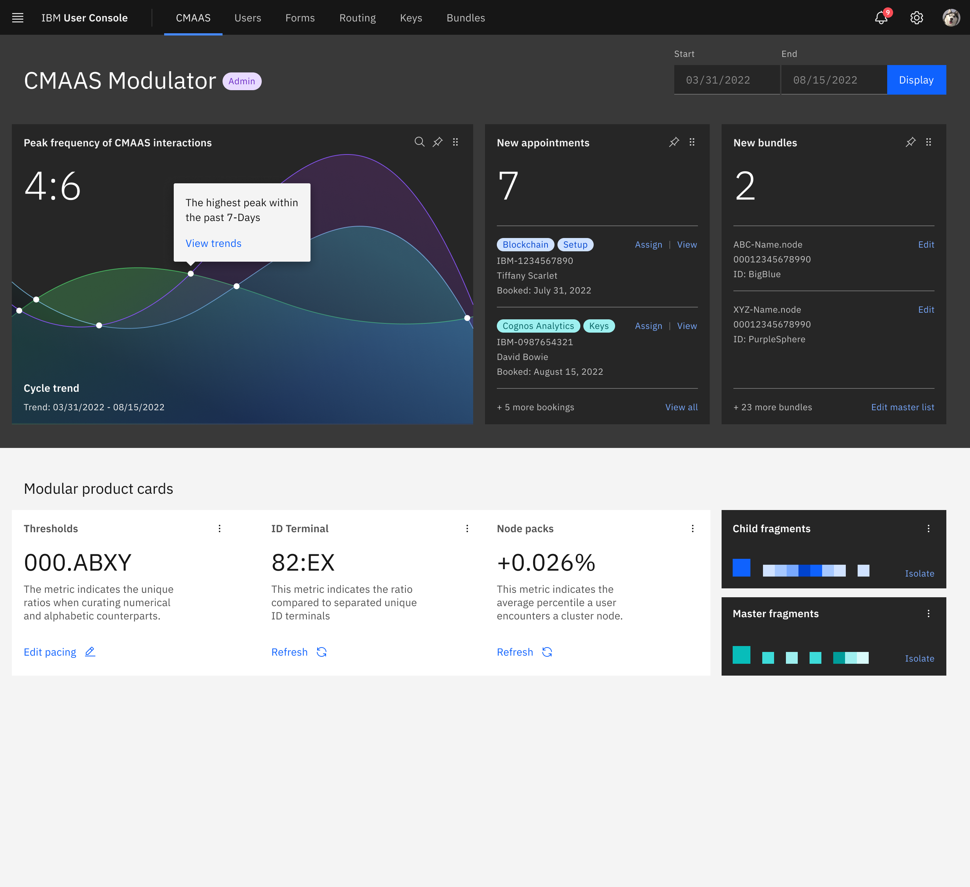Click the pencil icon beside Edit pacing
Viewport: 970px width, 887px height.
[x=90, y=652]
